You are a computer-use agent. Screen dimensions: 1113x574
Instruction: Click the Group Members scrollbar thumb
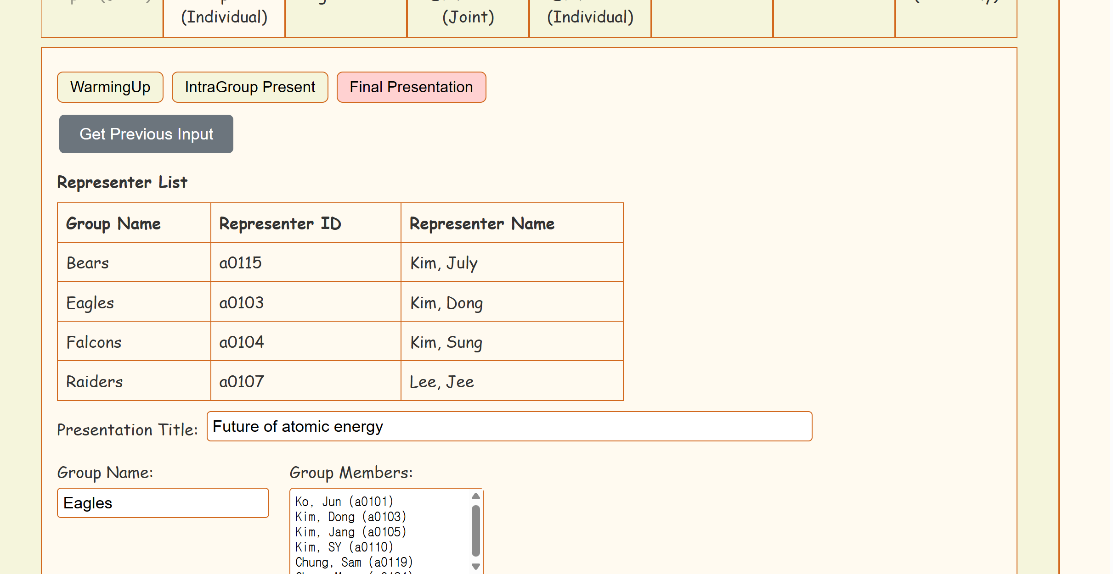[476, 530]
